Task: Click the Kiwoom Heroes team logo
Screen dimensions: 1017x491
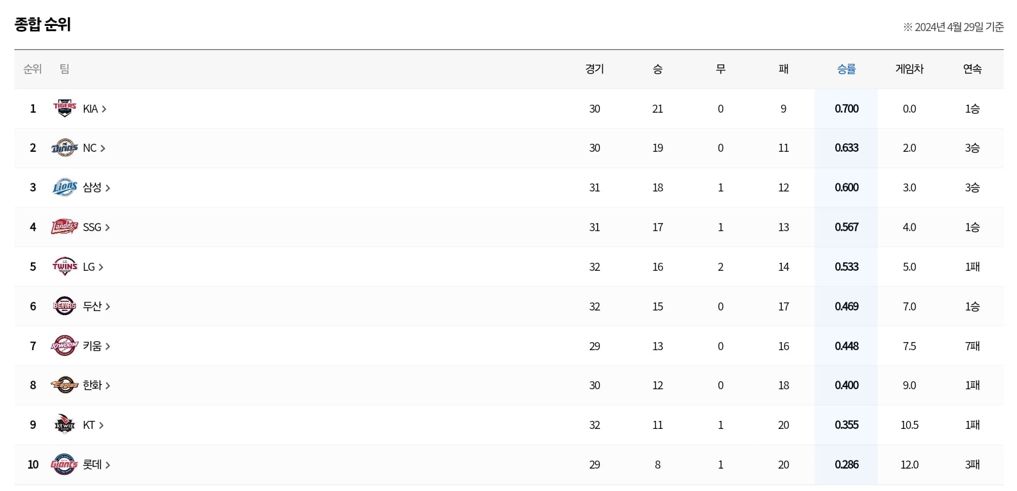Action: 64,346
